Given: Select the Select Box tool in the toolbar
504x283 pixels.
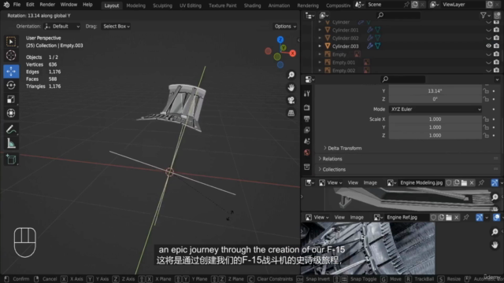Looking at the screenshot, I should (x=11, y=42).
